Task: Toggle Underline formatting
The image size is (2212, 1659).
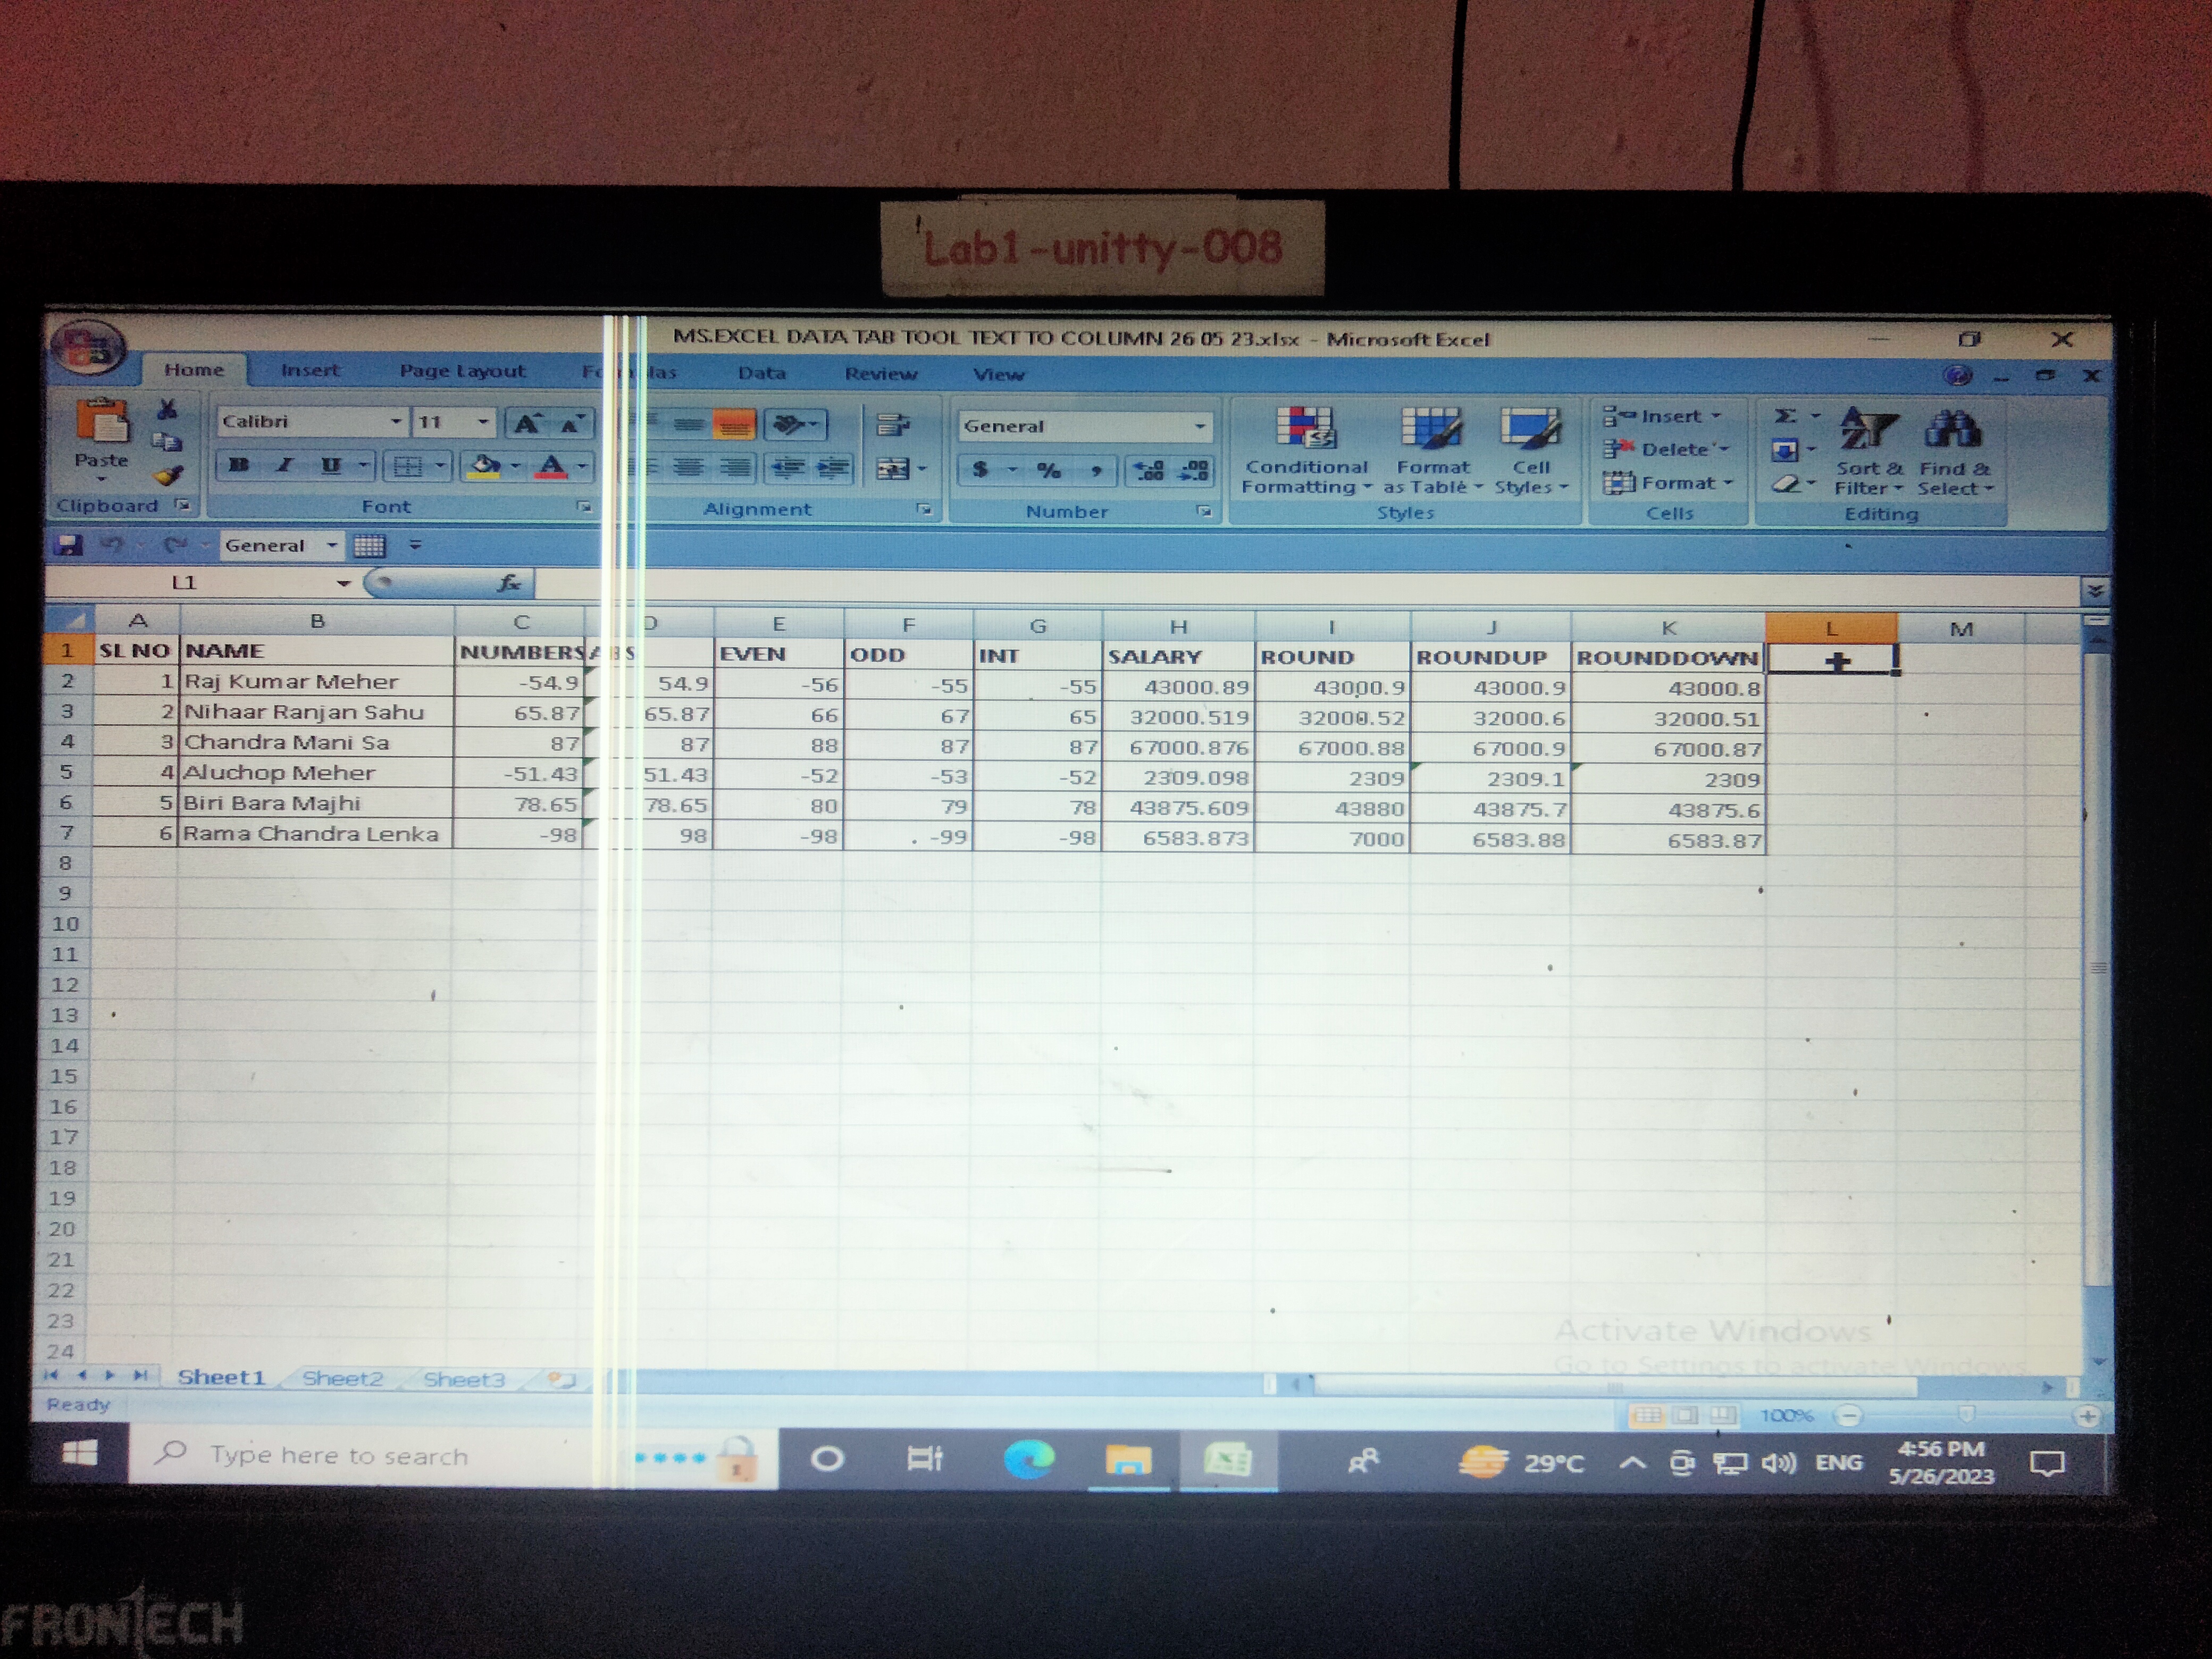Action: coord(331,466)
